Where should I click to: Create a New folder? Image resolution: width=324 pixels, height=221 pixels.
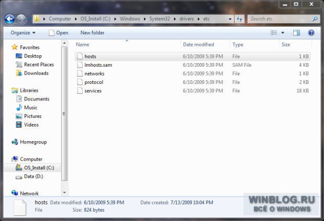(x=92, y=33)
